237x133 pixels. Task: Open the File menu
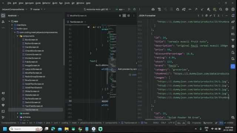9,3
